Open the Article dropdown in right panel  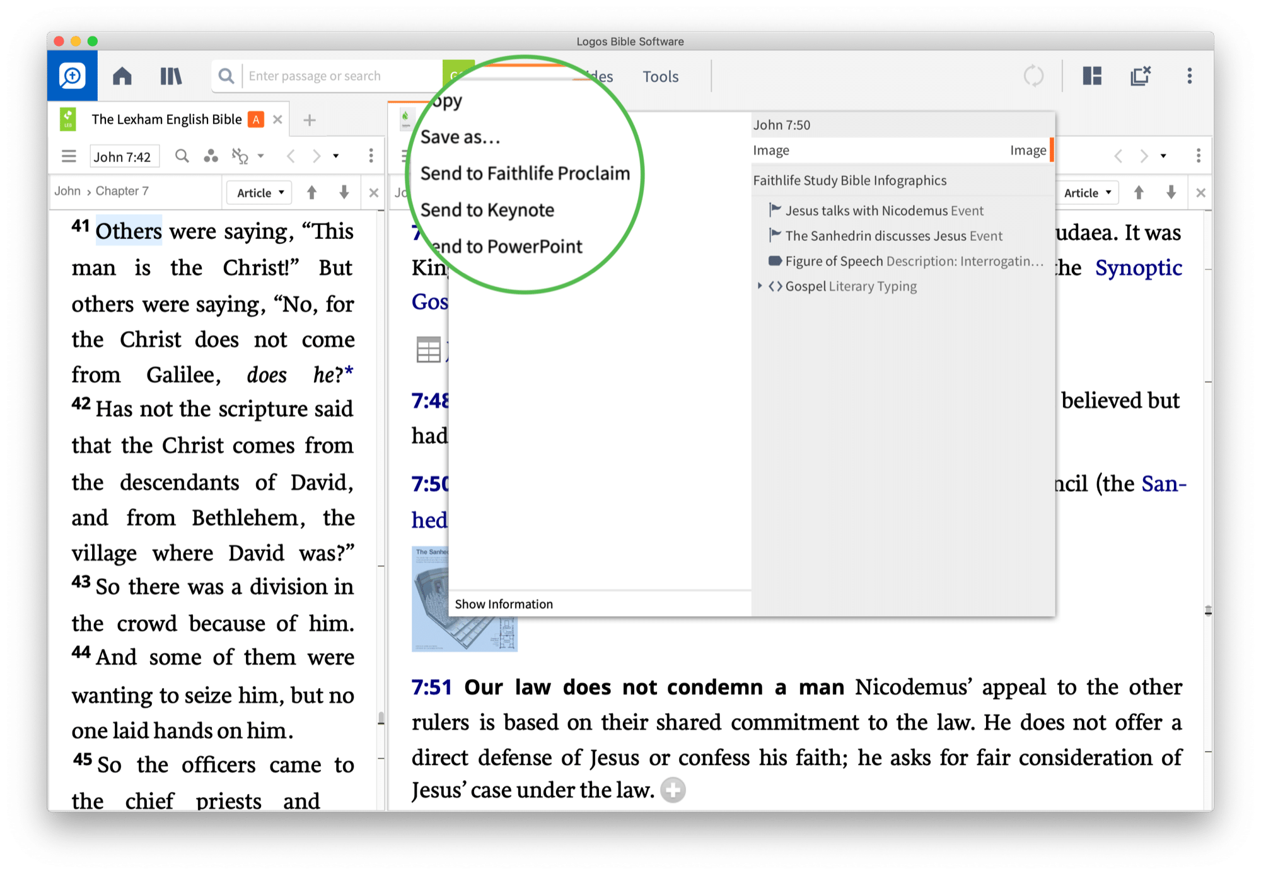click(1088, 192)
